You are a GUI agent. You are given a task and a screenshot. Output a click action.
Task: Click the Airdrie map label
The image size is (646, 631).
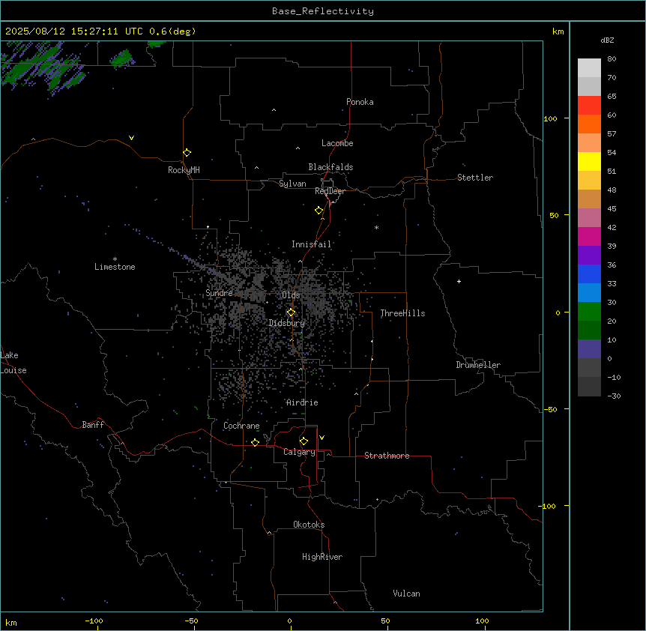pos(302,402)
